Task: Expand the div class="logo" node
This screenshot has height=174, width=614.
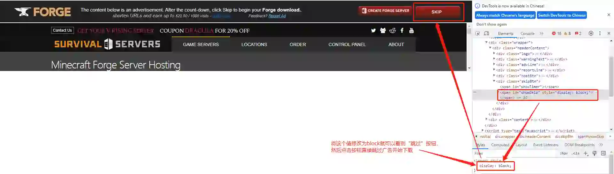Action: (494, 53)
